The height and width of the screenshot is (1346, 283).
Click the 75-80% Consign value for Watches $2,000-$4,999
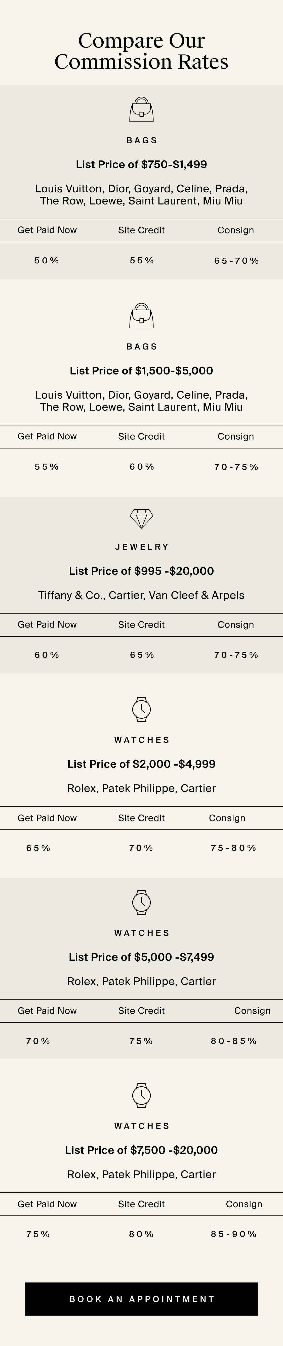tap(233, 848)
